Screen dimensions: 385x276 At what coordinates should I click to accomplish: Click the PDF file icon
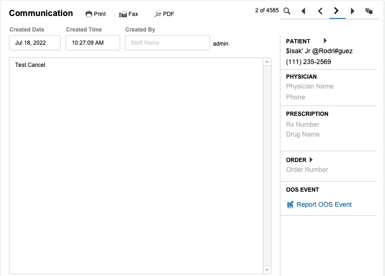158,14
